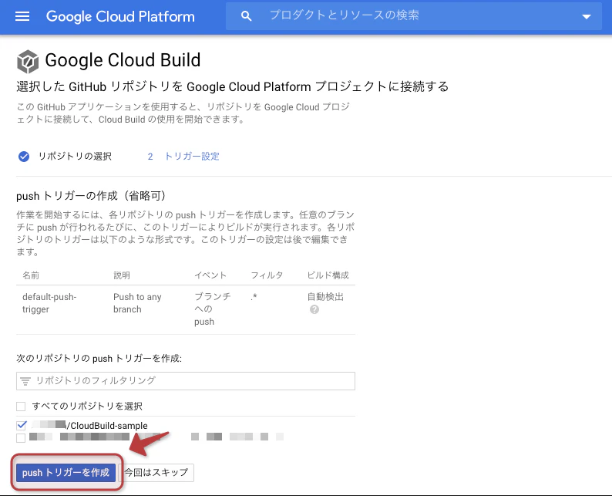Viewport: 612px width, 496px height.
Task: Click 今回はスキップ button
Action: pyautogui.click(x=156, y=473)
